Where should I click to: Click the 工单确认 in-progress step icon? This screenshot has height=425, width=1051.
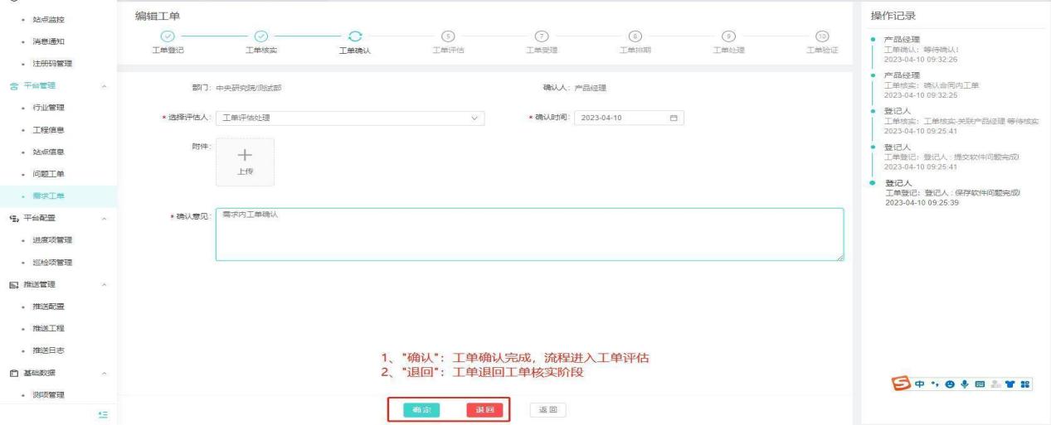[355, 36]
